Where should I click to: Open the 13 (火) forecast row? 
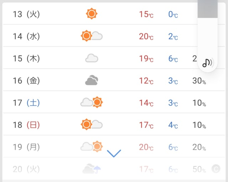(x=114, y=14)
